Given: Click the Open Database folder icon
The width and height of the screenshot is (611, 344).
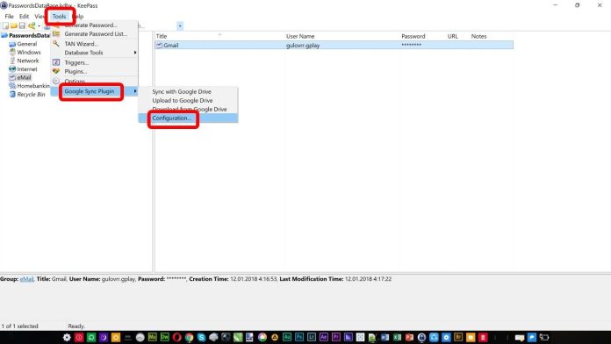Looking at the screenshot, I should pos(14,25).
